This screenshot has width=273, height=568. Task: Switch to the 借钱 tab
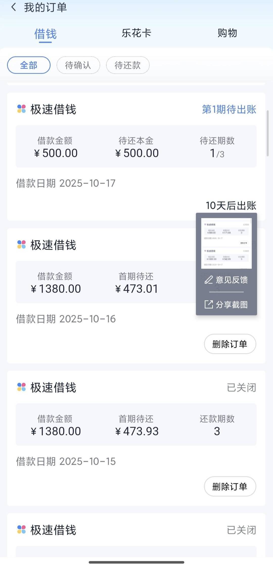pos(45,34)
